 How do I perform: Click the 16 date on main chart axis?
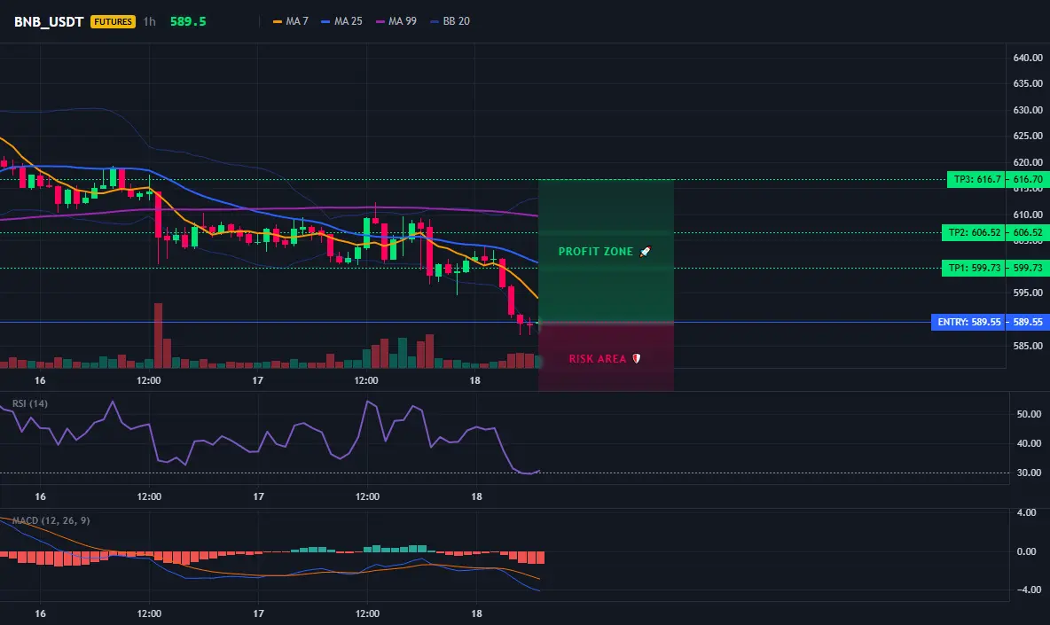40,380
